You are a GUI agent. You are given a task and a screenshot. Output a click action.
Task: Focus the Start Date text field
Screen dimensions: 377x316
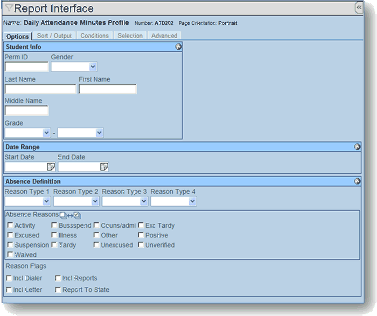26,167
